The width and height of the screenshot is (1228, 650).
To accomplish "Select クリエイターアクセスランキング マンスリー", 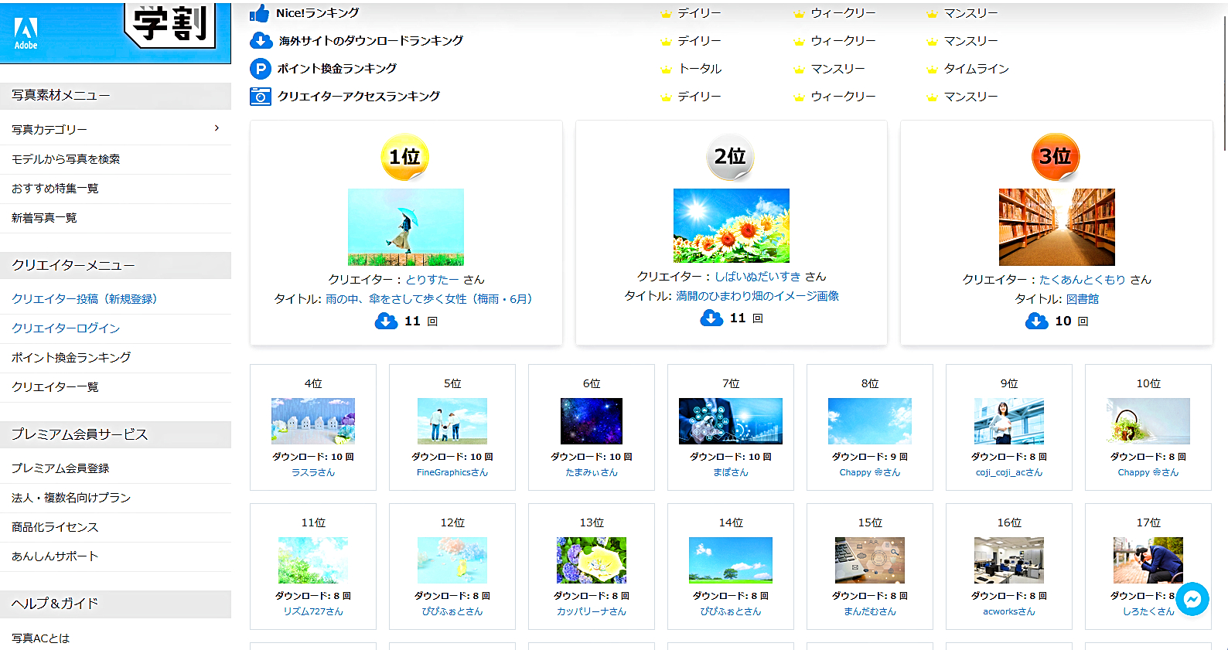I will point(970,97).
